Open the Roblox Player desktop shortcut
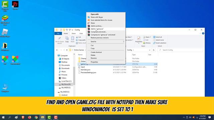The width and height of the screenshot is (214, 120). (5, 33)
